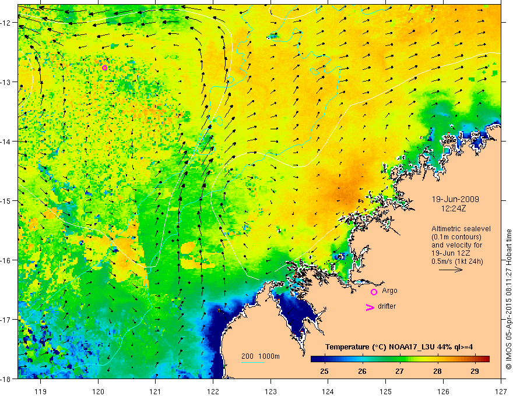This screenshot has height=396, width=513.
Task: Click the latitude label -16
Action: pyautogui.click(x=6, y=260)
